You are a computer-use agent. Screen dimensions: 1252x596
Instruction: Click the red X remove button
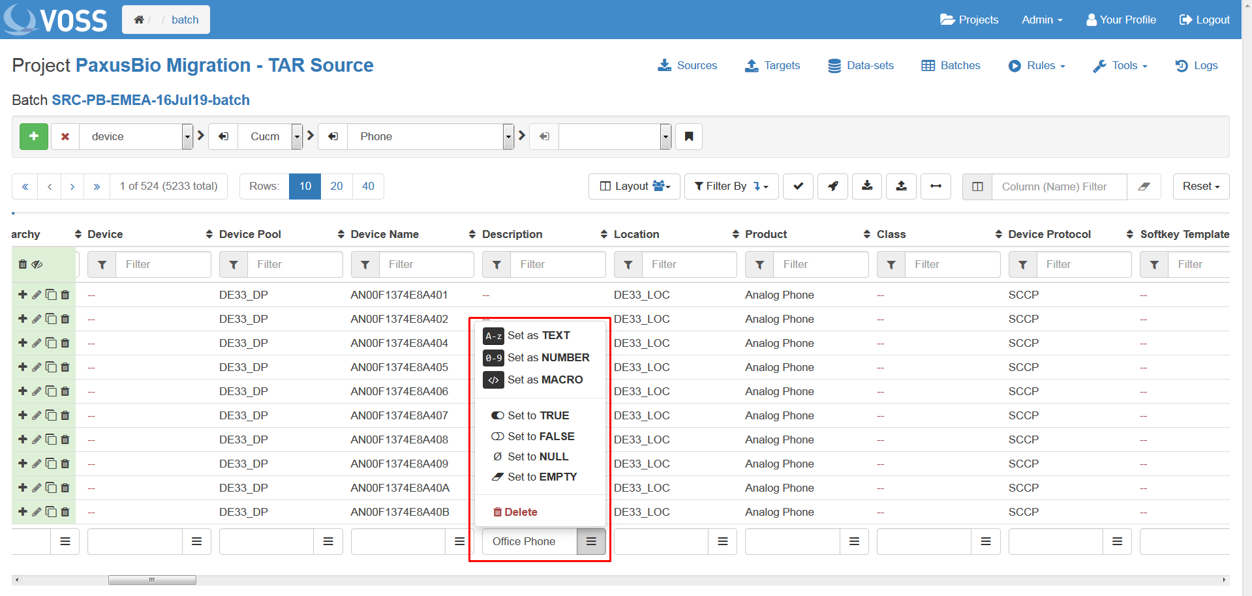(x=65, y=136)
